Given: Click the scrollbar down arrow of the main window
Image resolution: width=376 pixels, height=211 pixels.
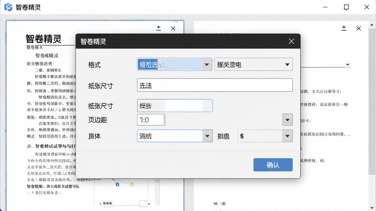Looking at the screenshot, I should point(372,208).
